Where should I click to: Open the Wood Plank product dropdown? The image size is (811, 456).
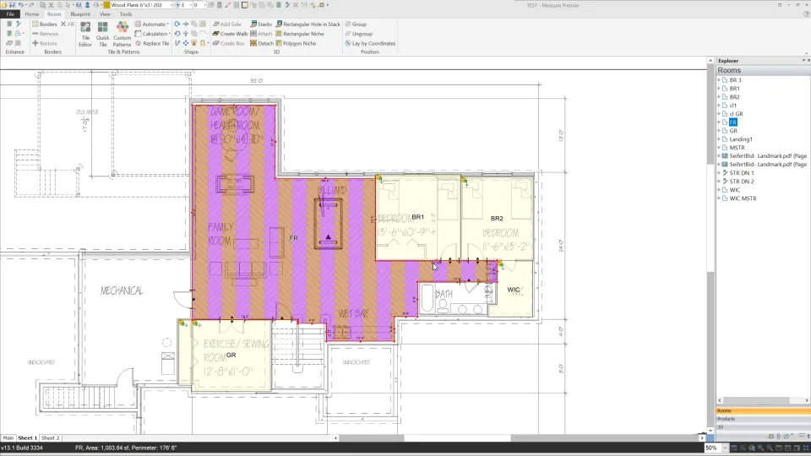pyautogui.click(x=169, y=5)
